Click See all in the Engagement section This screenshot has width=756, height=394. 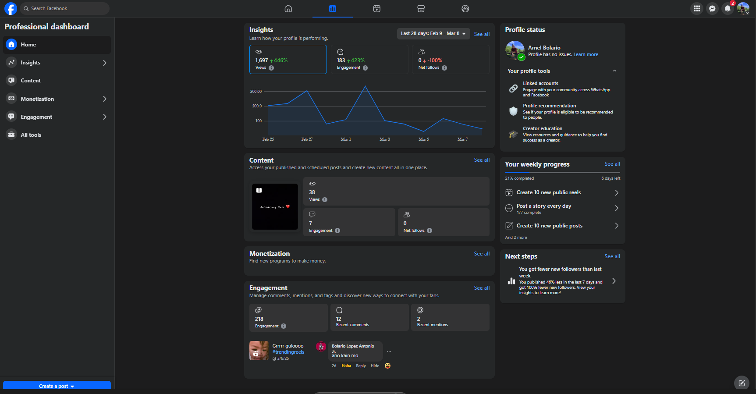(x=482, y=288)
